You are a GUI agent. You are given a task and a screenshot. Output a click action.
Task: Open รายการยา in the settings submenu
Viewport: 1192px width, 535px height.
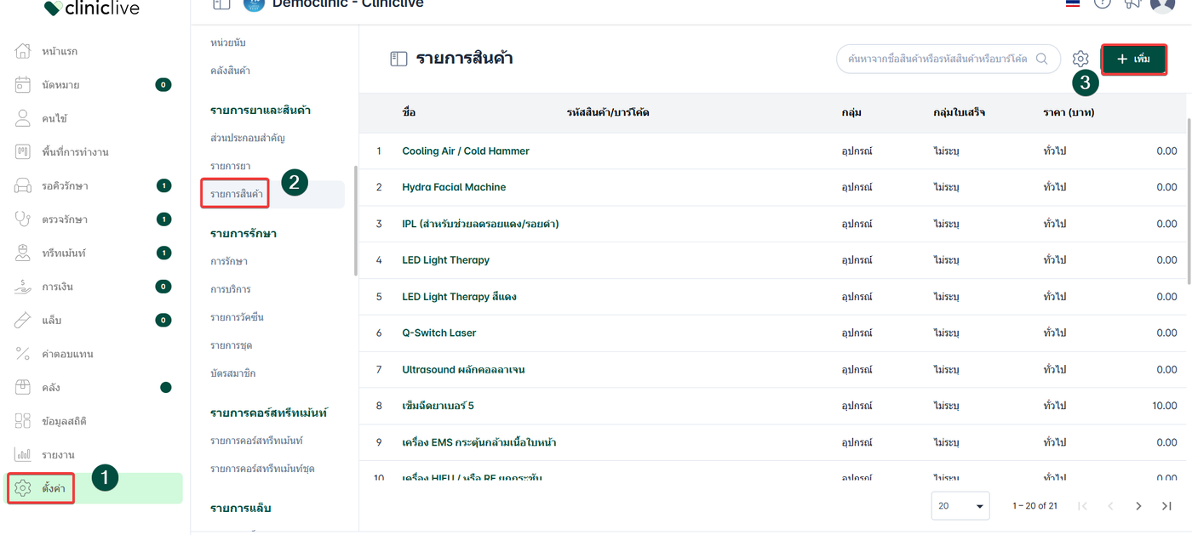pos(230,166)
